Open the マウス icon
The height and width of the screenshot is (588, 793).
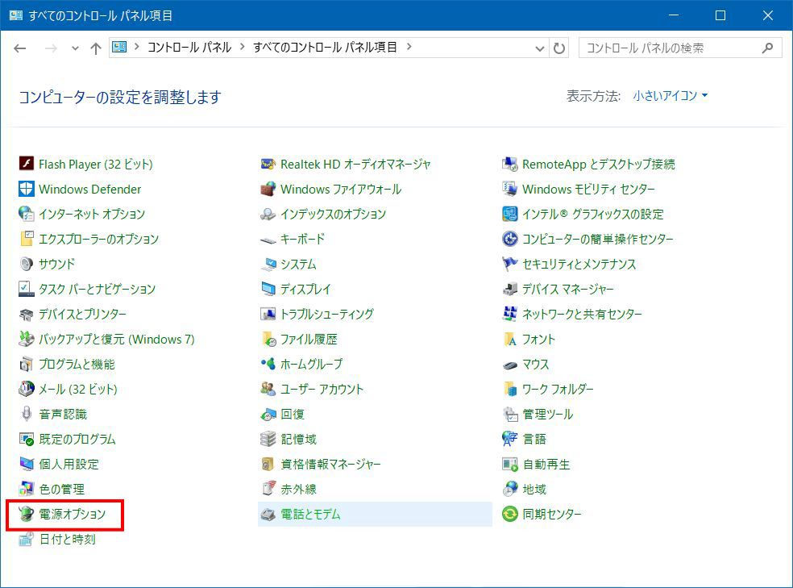pos(510,364)
